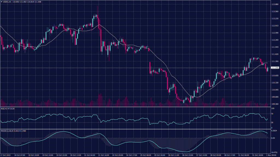Click the divider between RSI and MACD panels
Screen dimensions: 280x157
click(x=134, y=129)
